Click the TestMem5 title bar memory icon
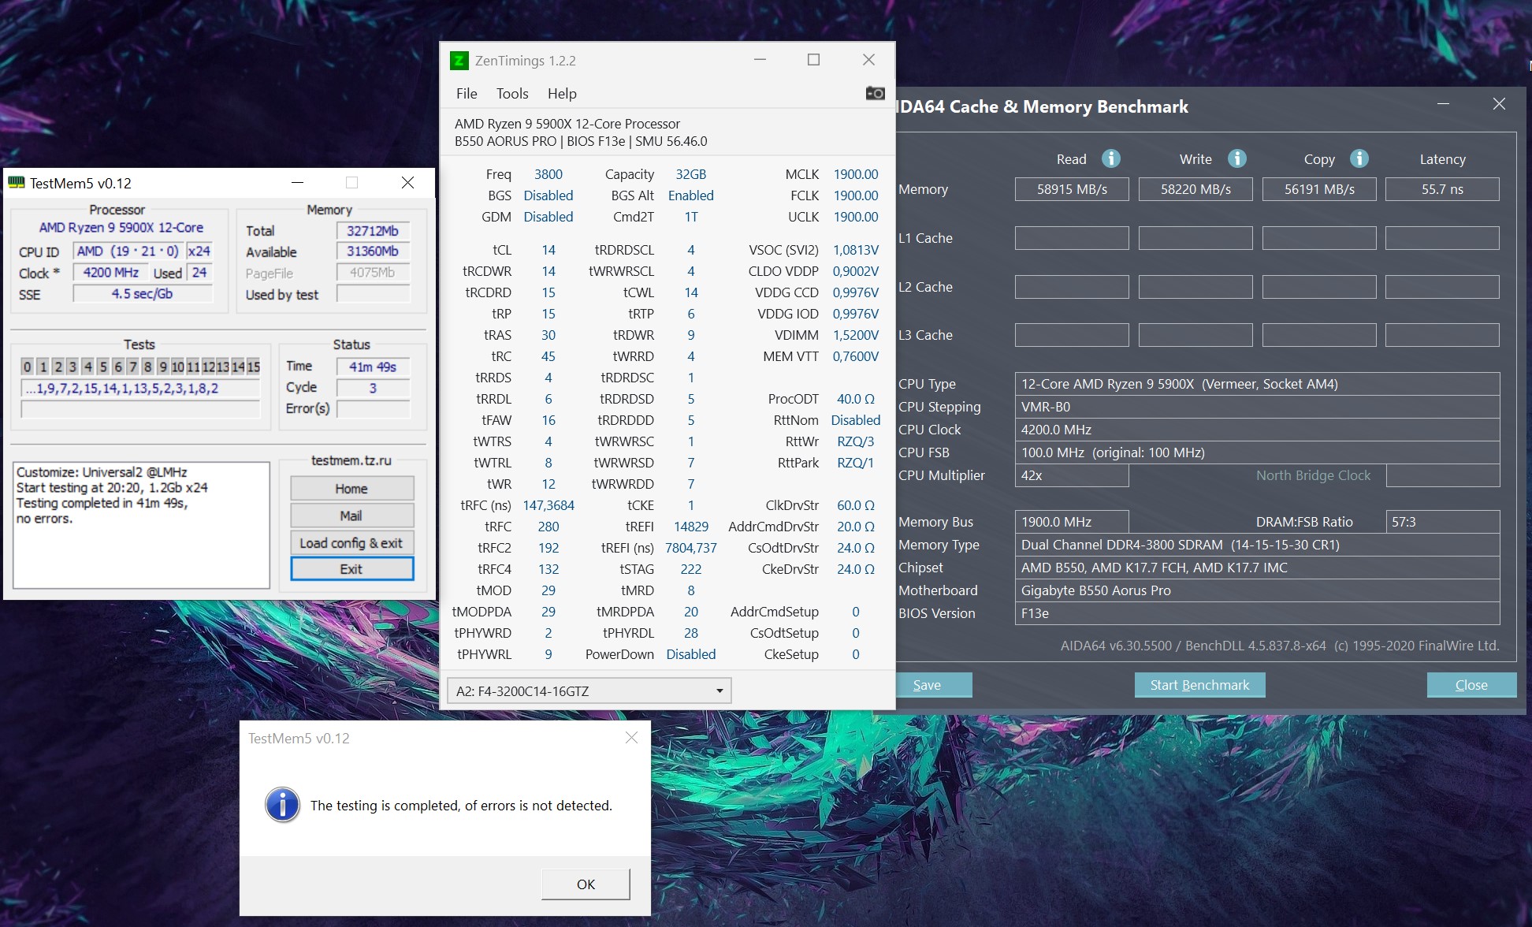This screenshot has height=927, width=1532. pyautogui.click(x=17, y=183)
